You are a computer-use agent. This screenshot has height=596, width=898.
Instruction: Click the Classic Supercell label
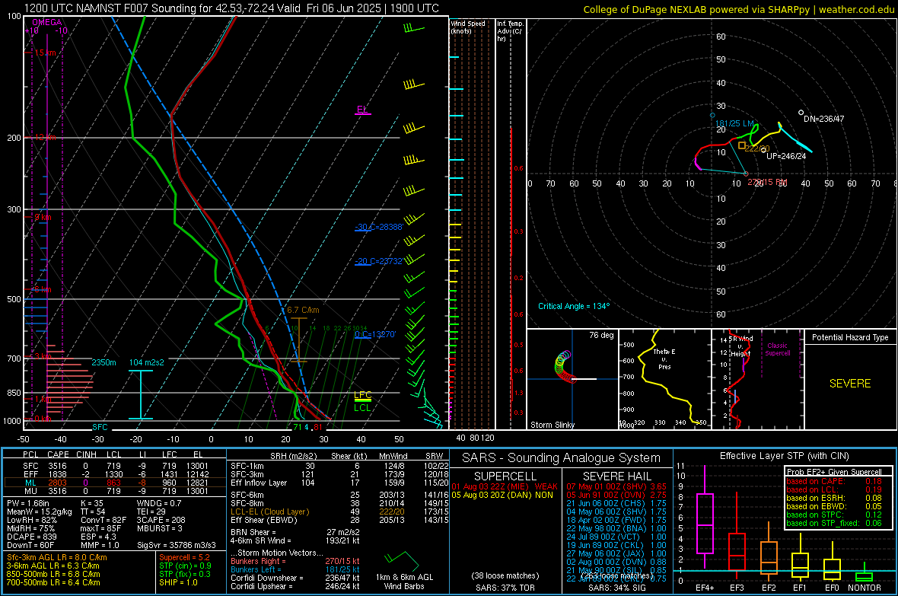(x=777, y=349)
